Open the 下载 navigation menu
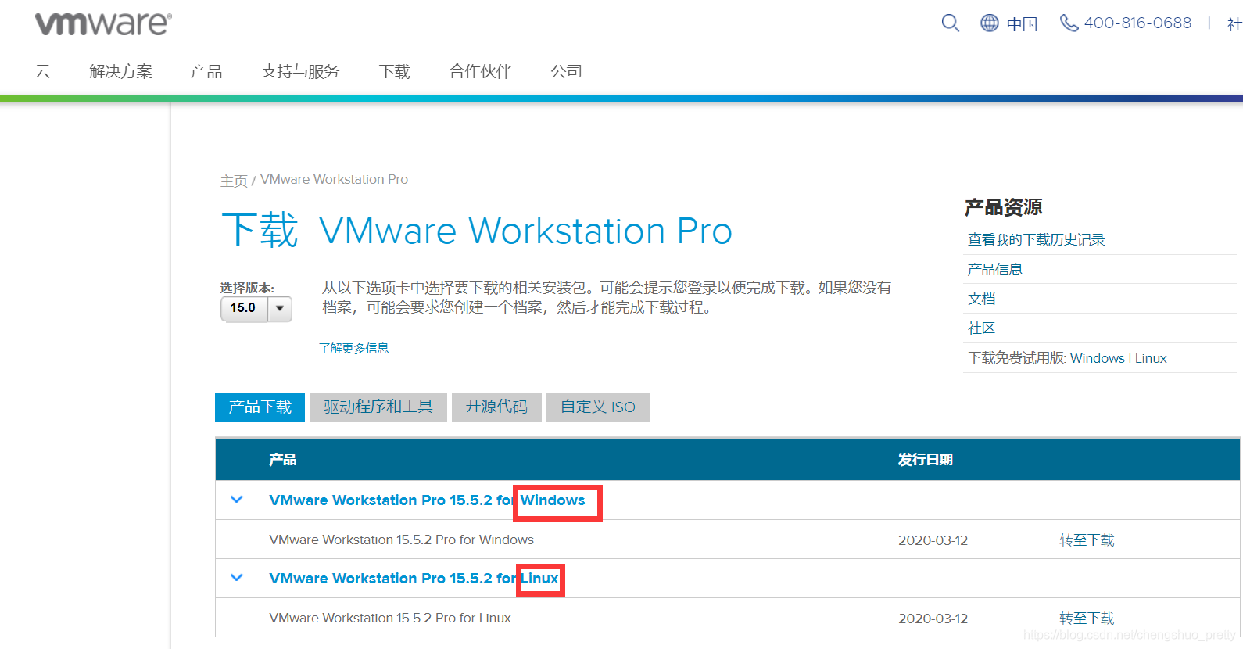1243x649 pixels. [x=395, y=71]
